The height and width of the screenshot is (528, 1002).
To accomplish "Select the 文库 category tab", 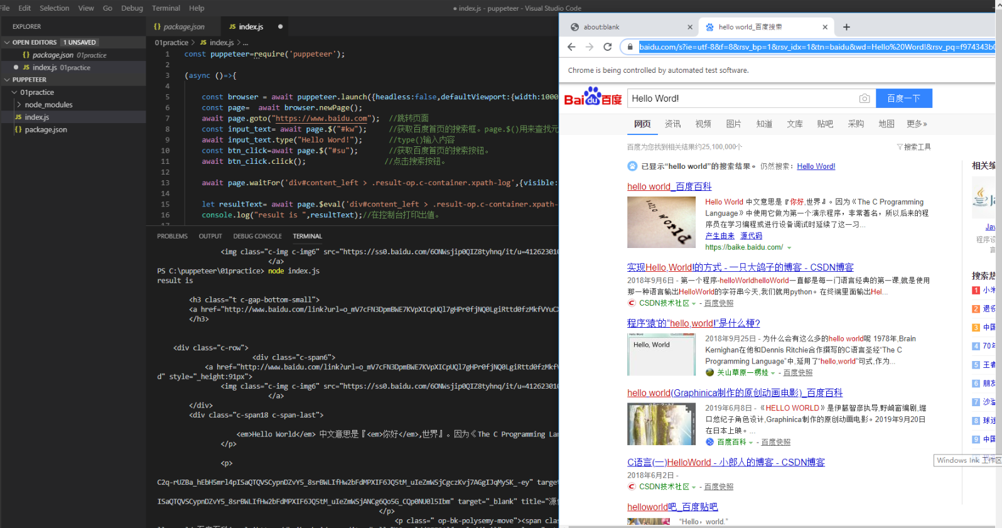I will 795,124.
